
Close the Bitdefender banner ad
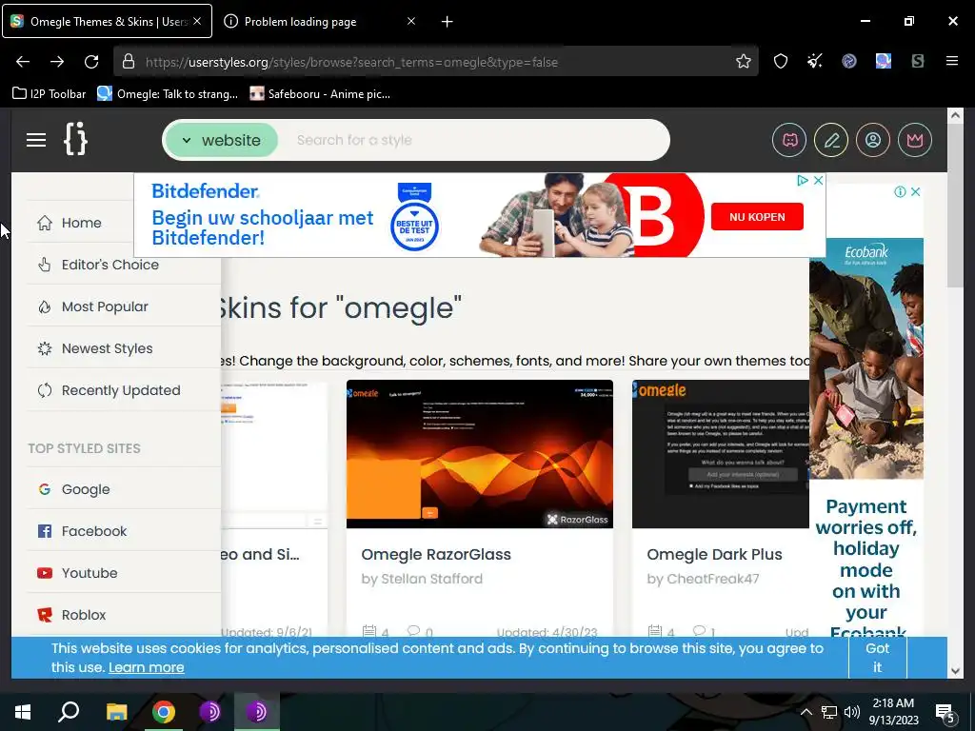(x=818, y=180)
